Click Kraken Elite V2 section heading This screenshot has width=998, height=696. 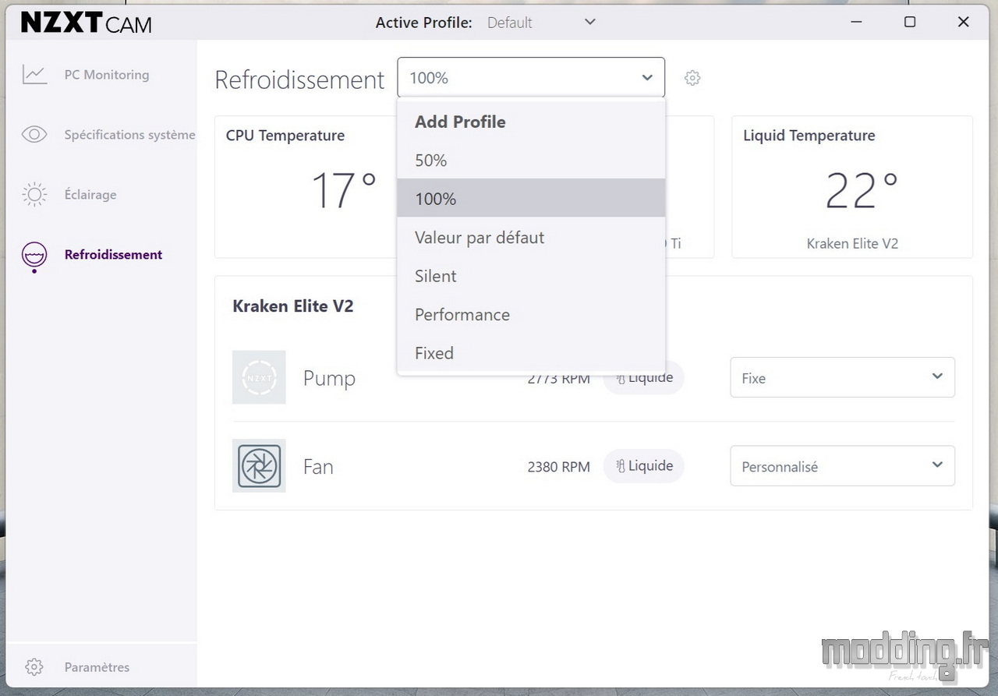coord(293,306)
